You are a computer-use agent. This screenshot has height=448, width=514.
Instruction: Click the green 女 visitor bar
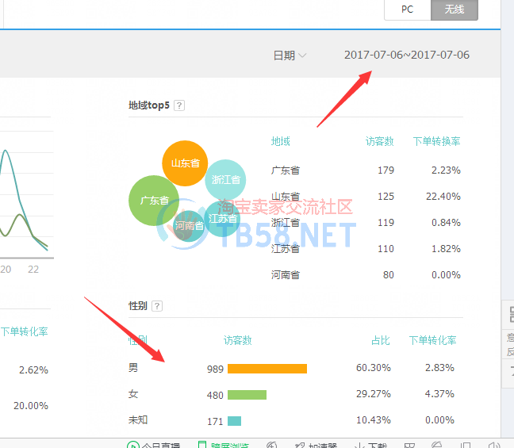pyautogui.click(x=247, y=395)
